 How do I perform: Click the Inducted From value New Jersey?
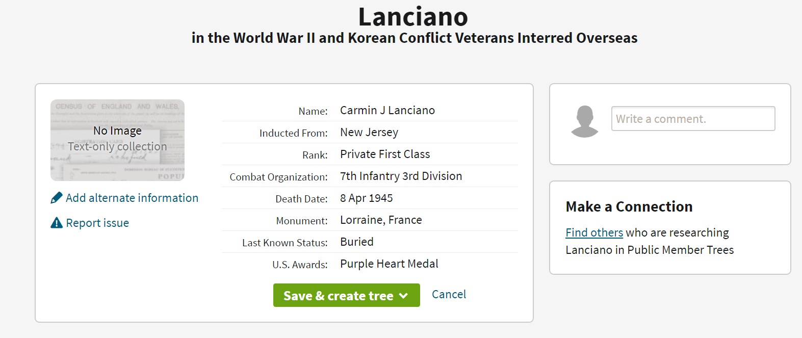click(x=369, y=132)
